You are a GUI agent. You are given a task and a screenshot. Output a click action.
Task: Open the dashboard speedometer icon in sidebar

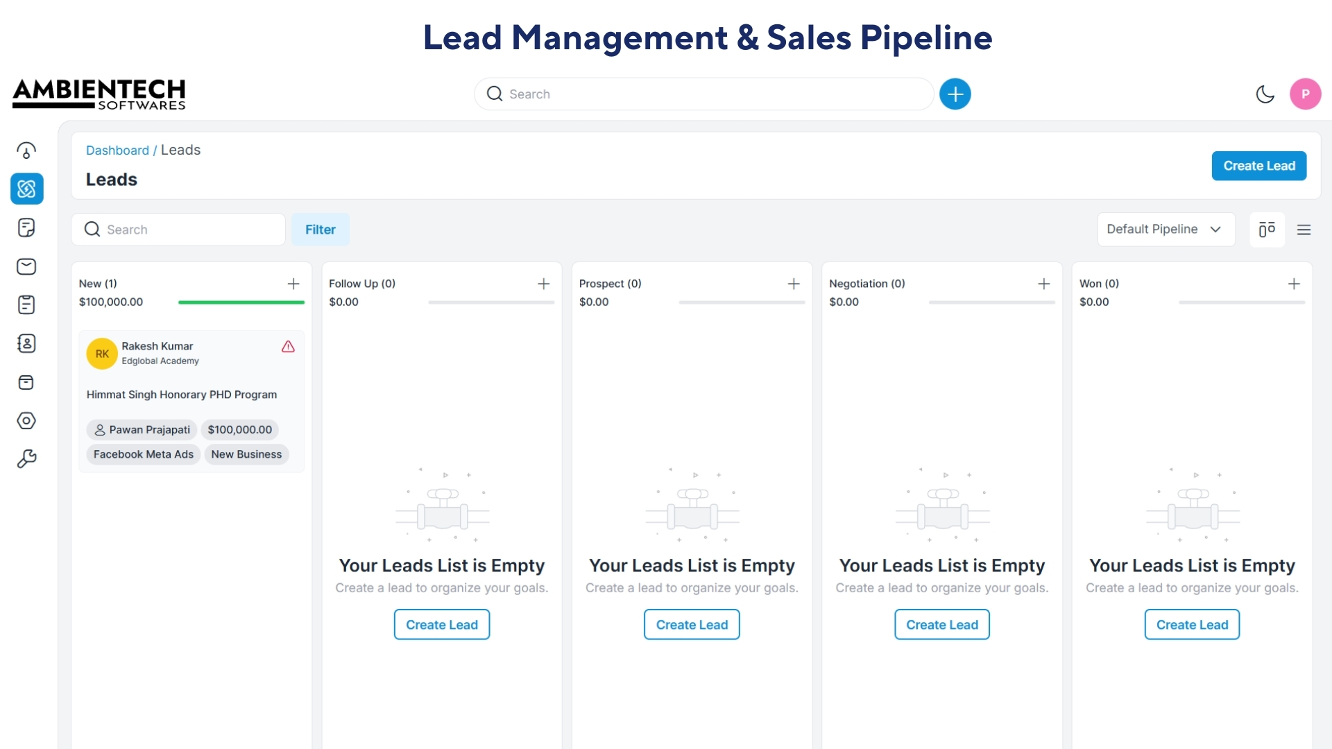(26, 150)
